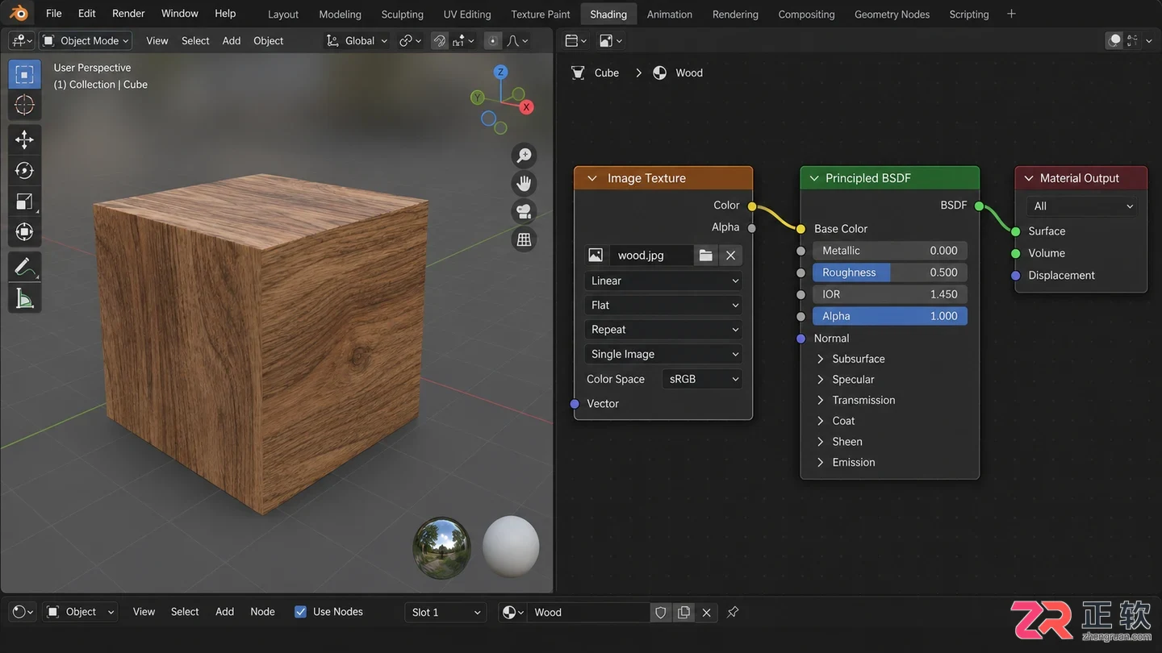The width and height of the screenshot is (1162, 653).
Task: Choose the Measure tool
Action: [x=24, y=298]
